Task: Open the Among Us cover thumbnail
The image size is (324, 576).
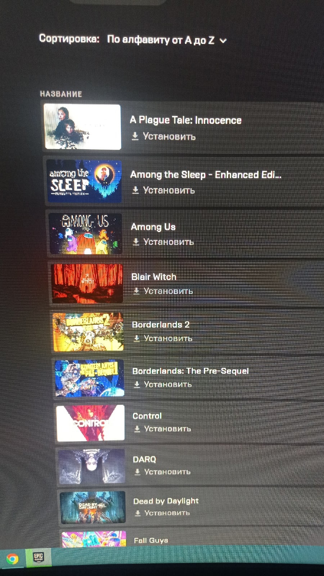Action: [85, 234]
